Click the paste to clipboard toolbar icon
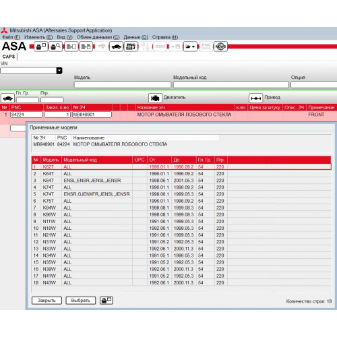 tap(86, 47)
